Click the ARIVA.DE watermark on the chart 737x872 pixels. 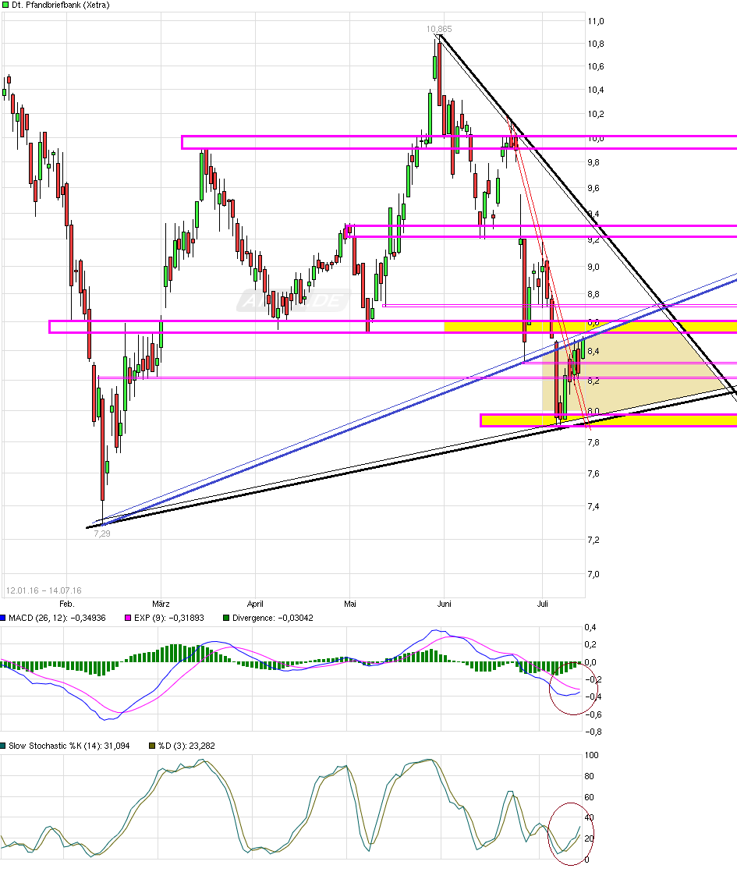click(x=292, y=300)
